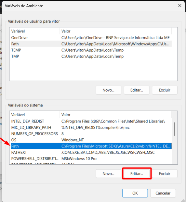Viewport: 186px width, 202px height.
Task: Click Novo... under user variables
Action: (109, 90)
